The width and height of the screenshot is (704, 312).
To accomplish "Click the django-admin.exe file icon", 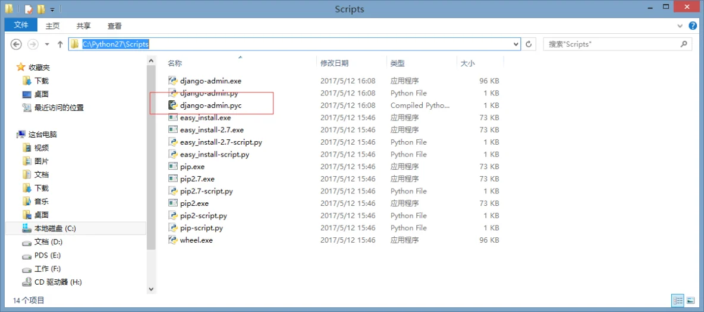I will [172, 81].
